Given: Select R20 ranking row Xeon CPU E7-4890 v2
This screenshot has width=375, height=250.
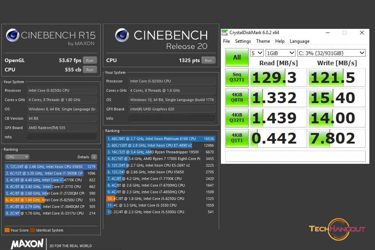Looking at the screenshot, I should (x=161, y=145).
